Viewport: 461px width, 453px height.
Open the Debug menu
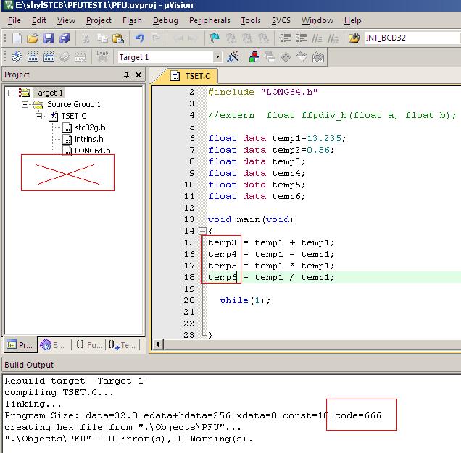(x=165, y=20)
